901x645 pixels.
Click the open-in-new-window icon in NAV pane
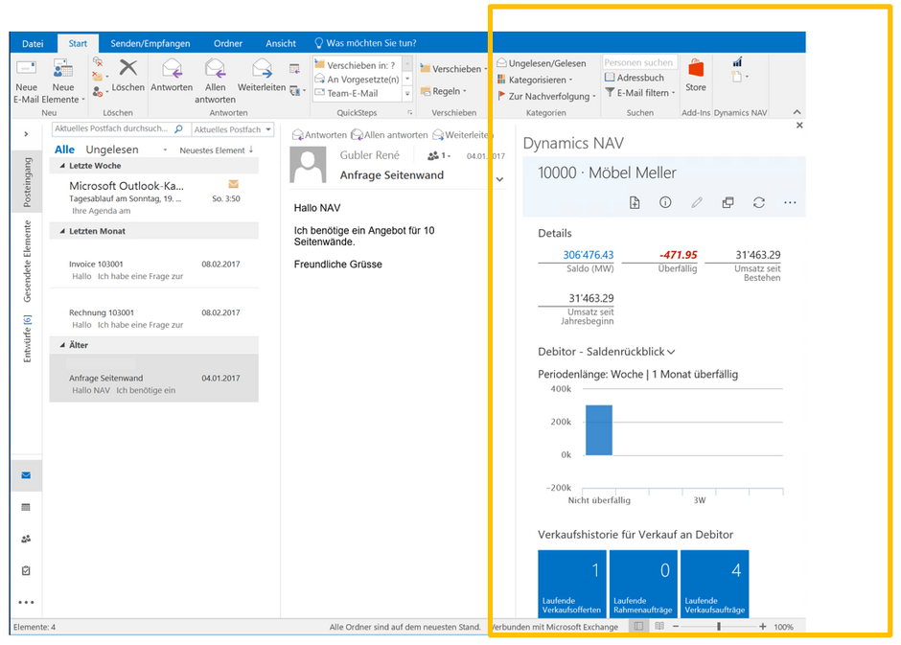click(x=728, y=202)
